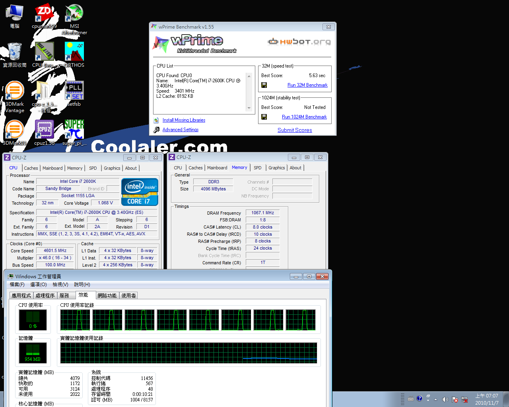Click the taskbar clock showing 07:07
Image resolution: width=509 pixels, height=407 pixels.
(x=487, y=399)
